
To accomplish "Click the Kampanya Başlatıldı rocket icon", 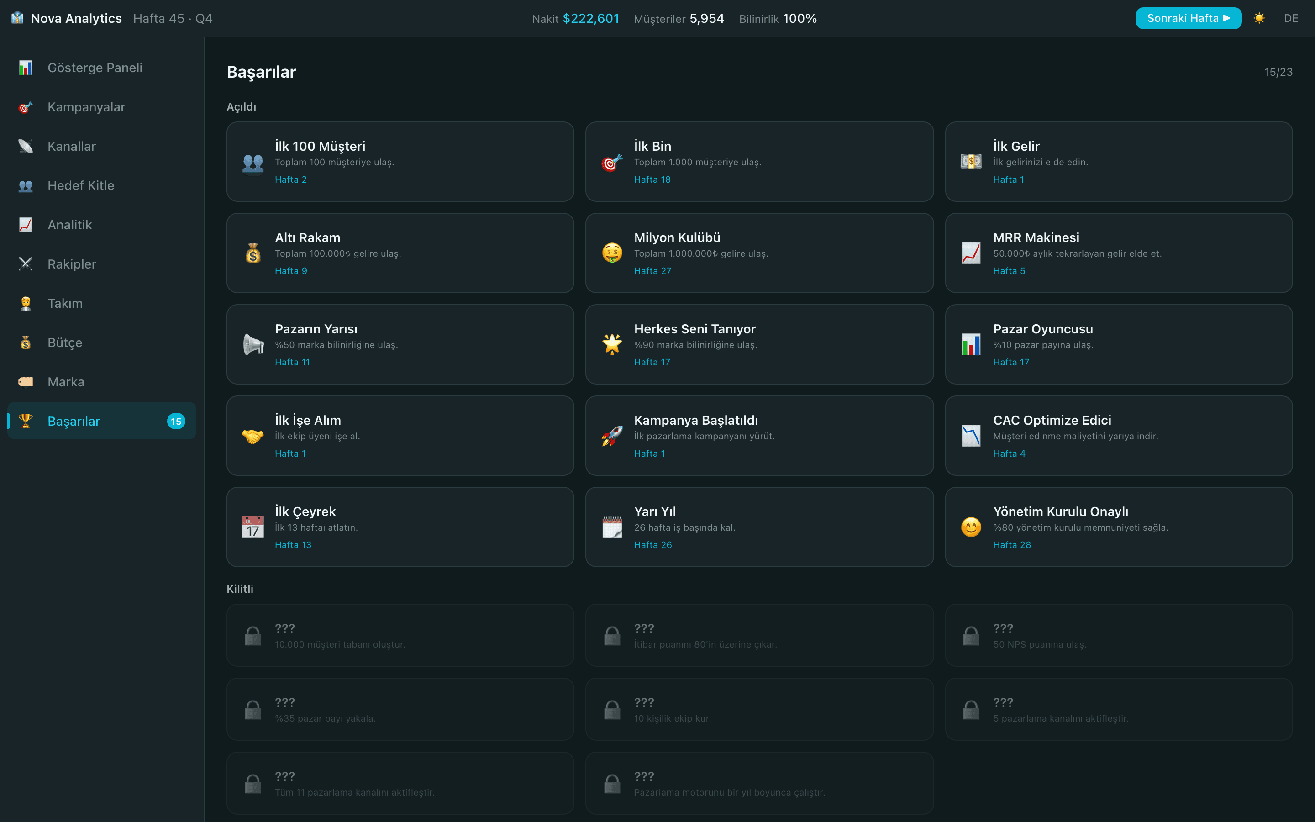I will pos(612,436).
